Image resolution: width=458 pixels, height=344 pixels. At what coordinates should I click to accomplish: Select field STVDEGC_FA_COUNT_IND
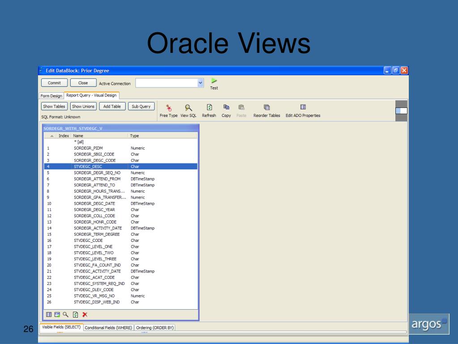(121, 265)
